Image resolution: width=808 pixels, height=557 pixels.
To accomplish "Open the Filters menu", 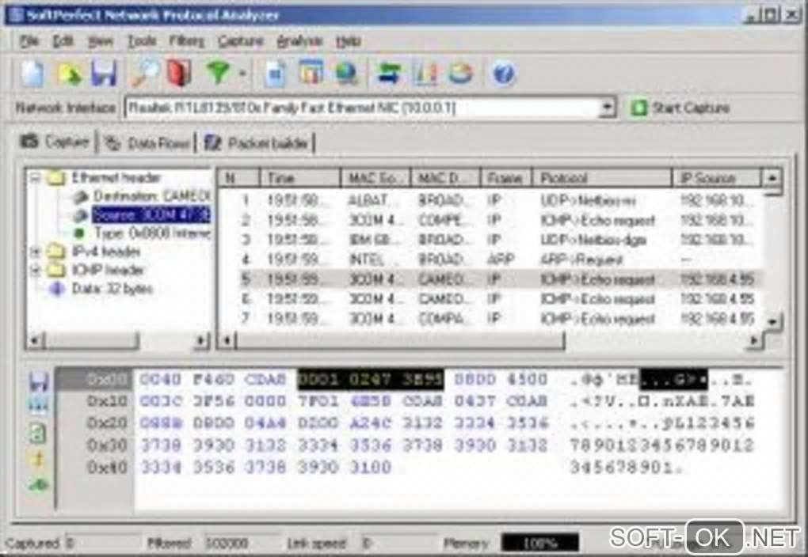I will [186, 41].
